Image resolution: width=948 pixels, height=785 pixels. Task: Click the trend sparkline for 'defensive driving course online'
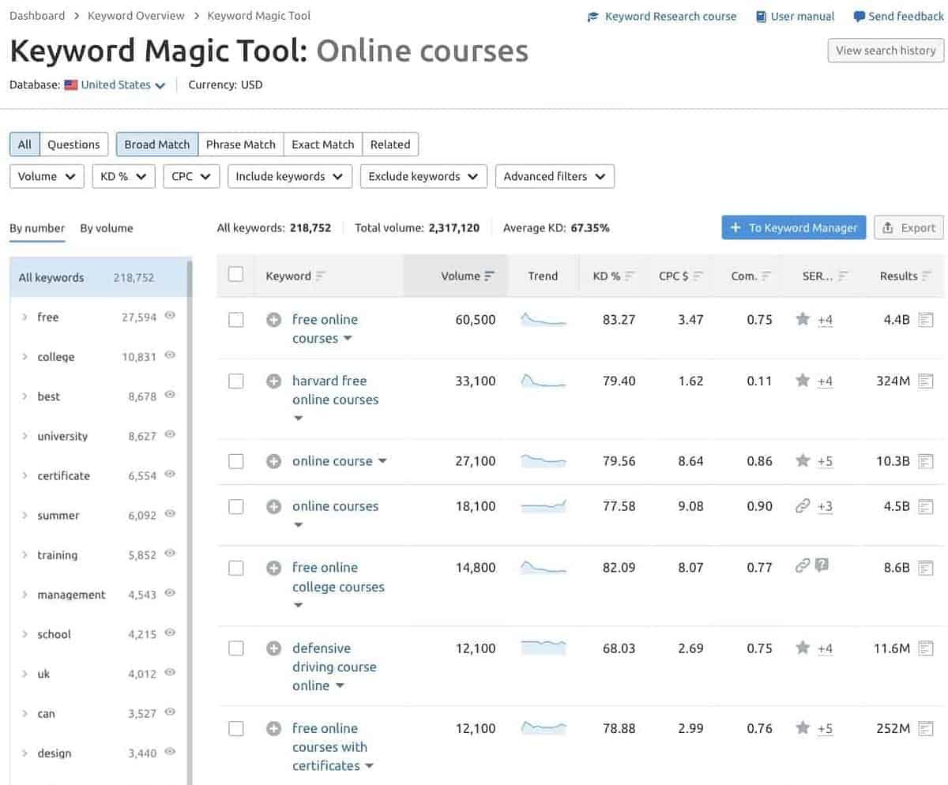(x=543, y=648)
